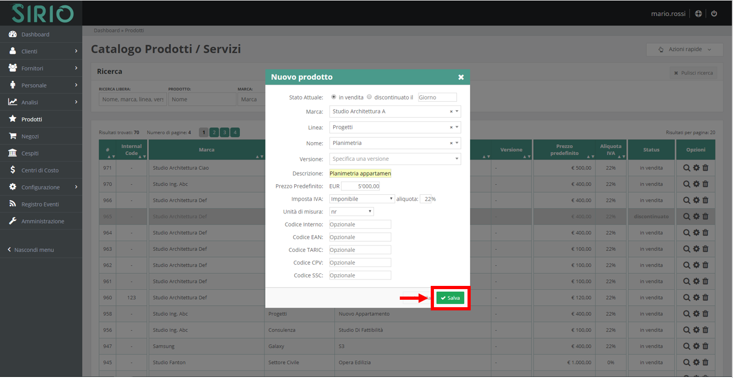Click the green Salva button
733x378 pixels.
pyautogui.click(x=450, y=298)
